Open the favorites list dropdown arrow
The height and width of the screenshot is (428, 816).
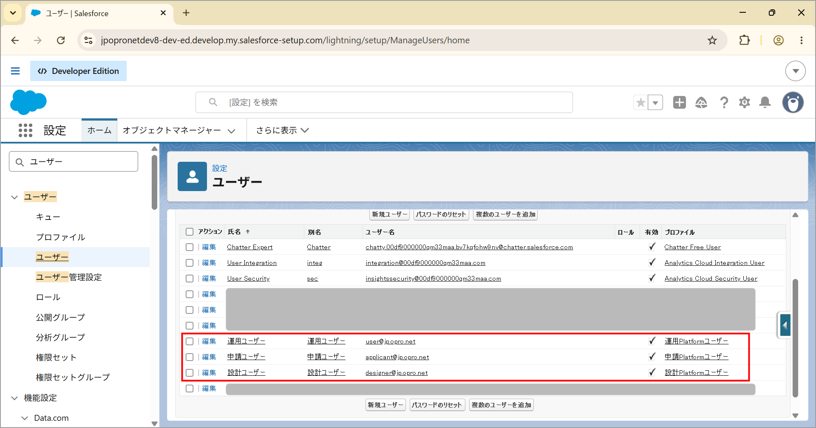pos(655,102)
